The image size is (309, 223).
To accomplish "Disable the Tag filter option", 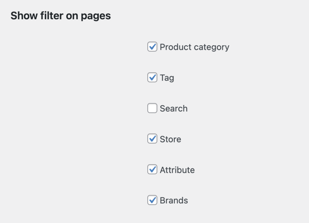I will tap(152, 78).
